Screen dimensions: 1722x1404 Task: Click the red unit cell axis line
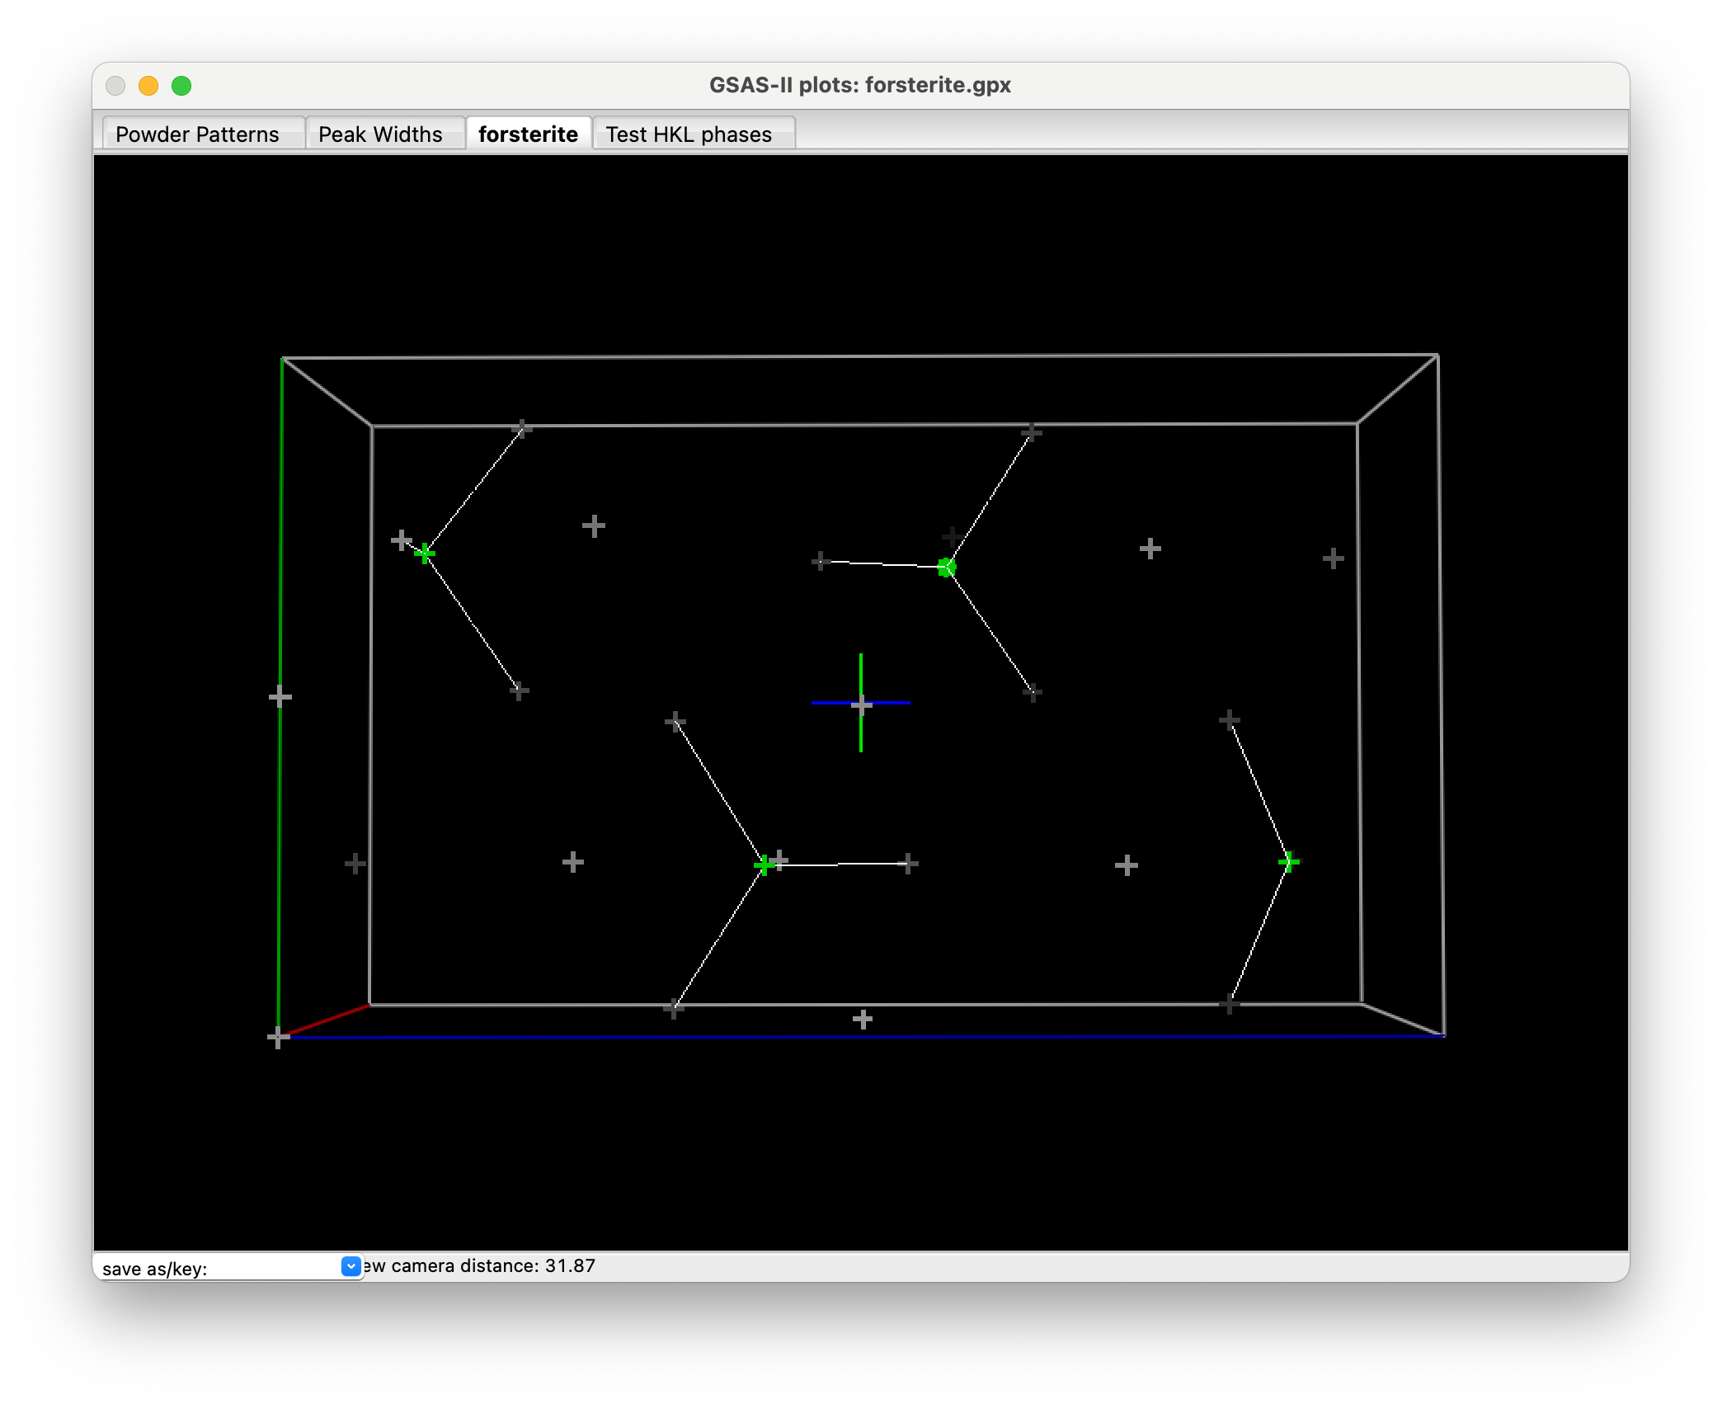pos(326,1020)
